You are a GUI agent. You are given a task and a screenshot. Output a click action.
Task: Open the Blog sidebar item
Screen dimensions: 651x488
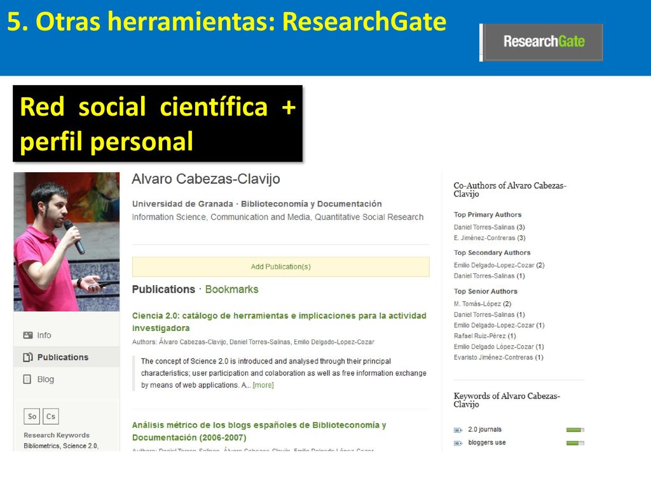[x=66, y=379]
